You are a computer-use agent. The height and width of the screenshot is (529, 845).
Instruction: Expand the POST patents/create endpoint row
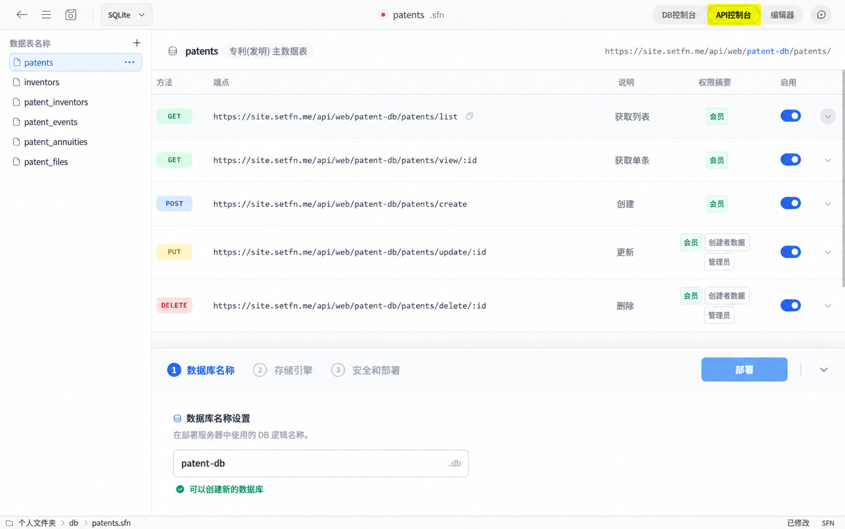(x=827, y=204)
